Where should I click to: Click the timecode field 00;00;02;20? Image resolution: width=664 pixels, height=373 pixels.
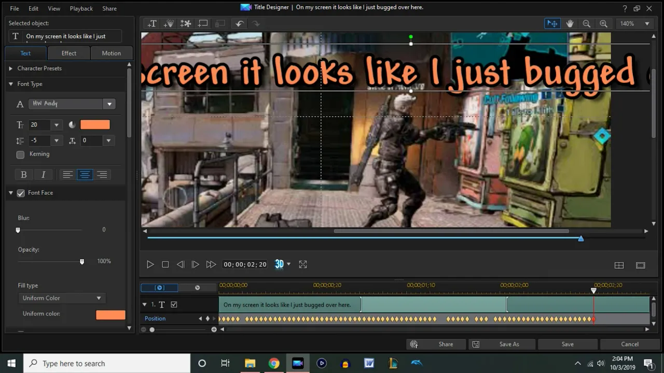(x=245, y=264)
